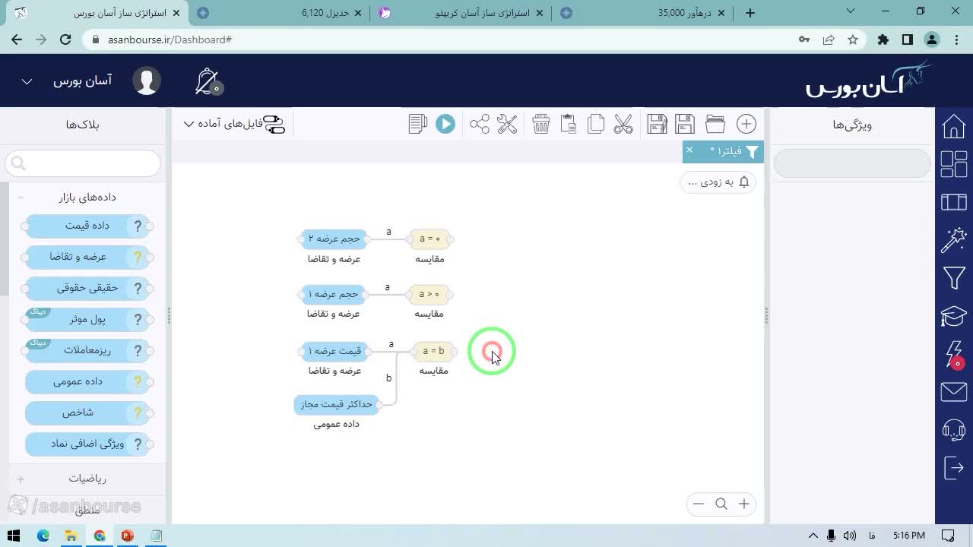The image size is (973, 547).
Task: Open the columns layout sidebar icon
Action: pyautogui.click(x=954, y=202)
